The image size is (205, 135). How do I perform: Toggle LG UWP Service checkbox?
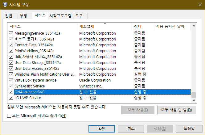coord(11,98)
